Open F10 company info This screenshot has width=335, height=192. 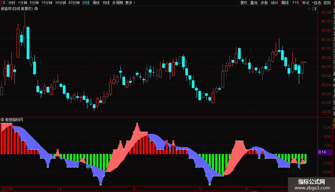pyautogui.click(x=296, y=3)
